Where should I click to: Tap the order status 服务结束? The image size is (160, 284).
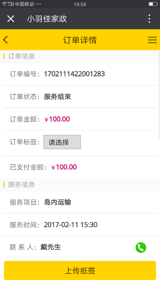[x=58, y=97]
